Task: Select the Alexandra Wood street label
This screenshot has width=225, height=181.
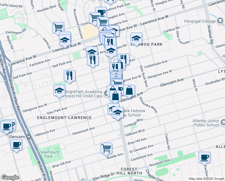Action: (148, 105)
